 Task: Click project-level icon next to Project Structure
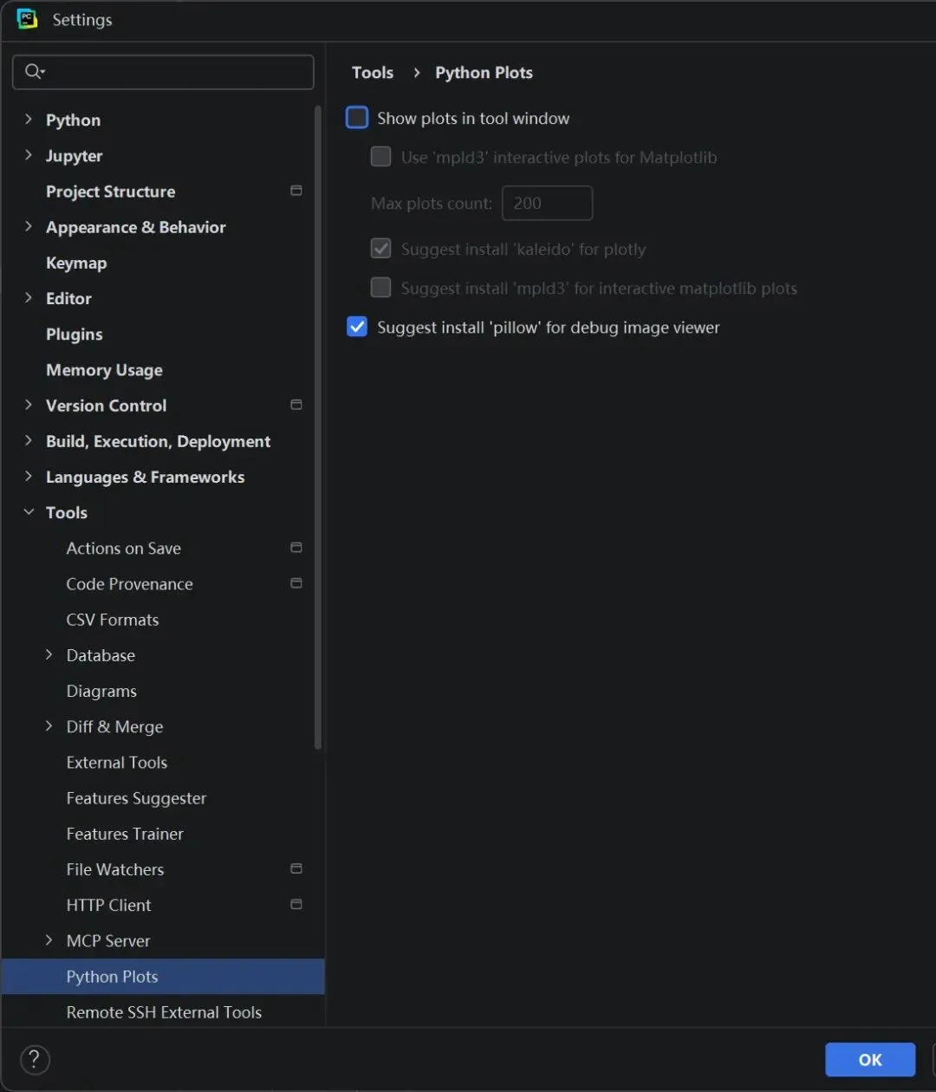point(296,191)
